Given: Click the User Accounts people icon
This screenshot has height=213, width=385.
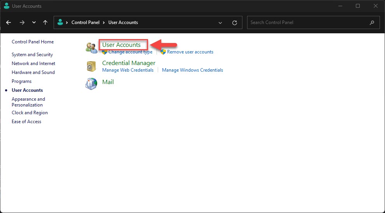Looking at the screenshot, I should 91,48.
